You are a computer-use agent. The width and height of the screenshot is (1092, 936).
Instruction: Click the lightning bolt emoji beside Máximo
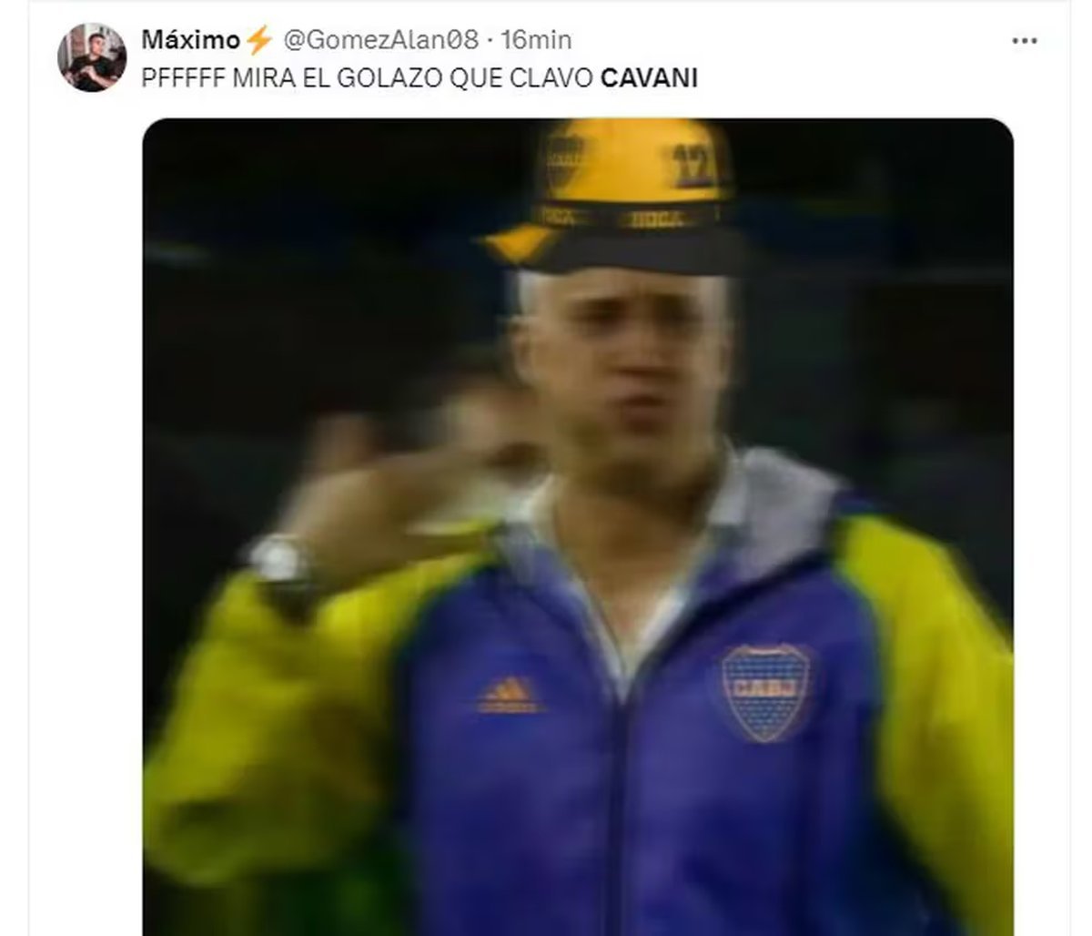pyautogui.click(x=259, y=40)
